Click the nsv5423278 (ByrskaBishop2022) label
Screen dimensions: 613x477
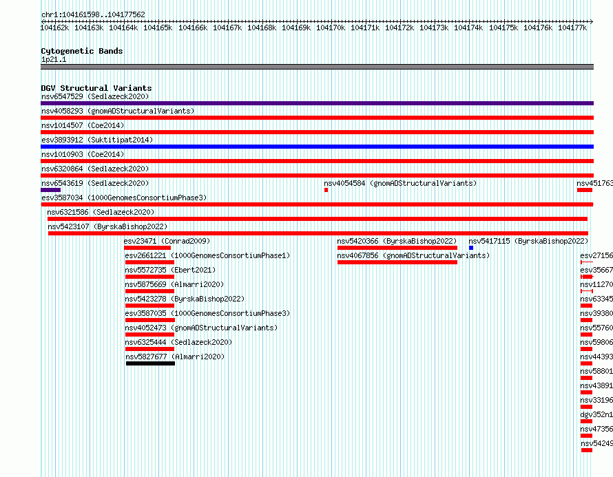185,299
